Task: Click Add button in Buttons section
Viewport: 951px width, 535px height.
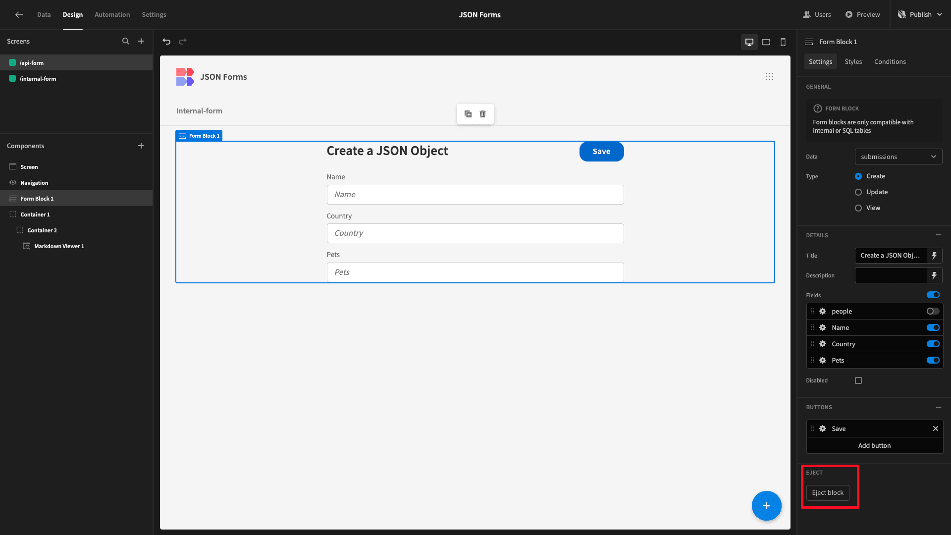Action: [x=875, y=446]
